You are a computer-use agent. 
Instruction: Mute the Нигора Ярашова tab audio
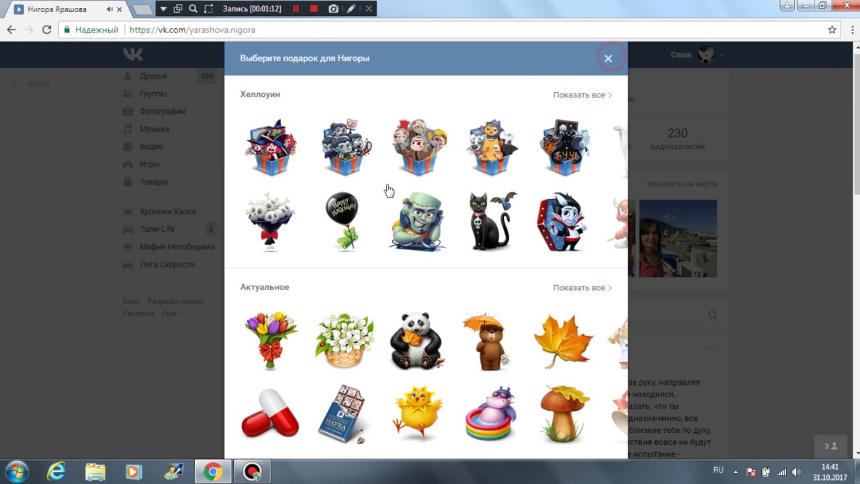(110, 9)
